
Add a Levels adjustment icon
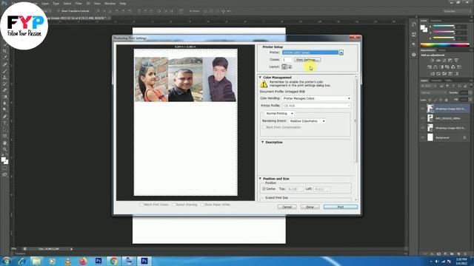[438, 61]
